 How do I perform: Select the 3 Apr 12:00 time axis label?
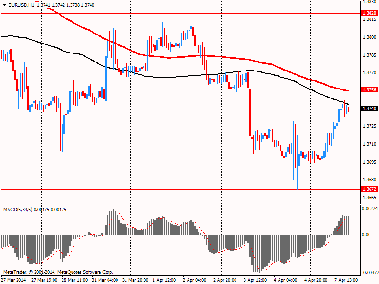coord(255,280)
